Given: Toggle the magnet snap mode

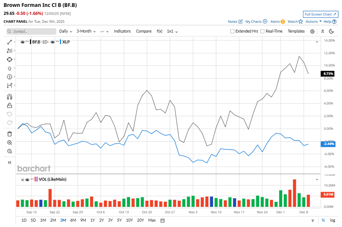Looking at the screenshot, I should [9, 97].
